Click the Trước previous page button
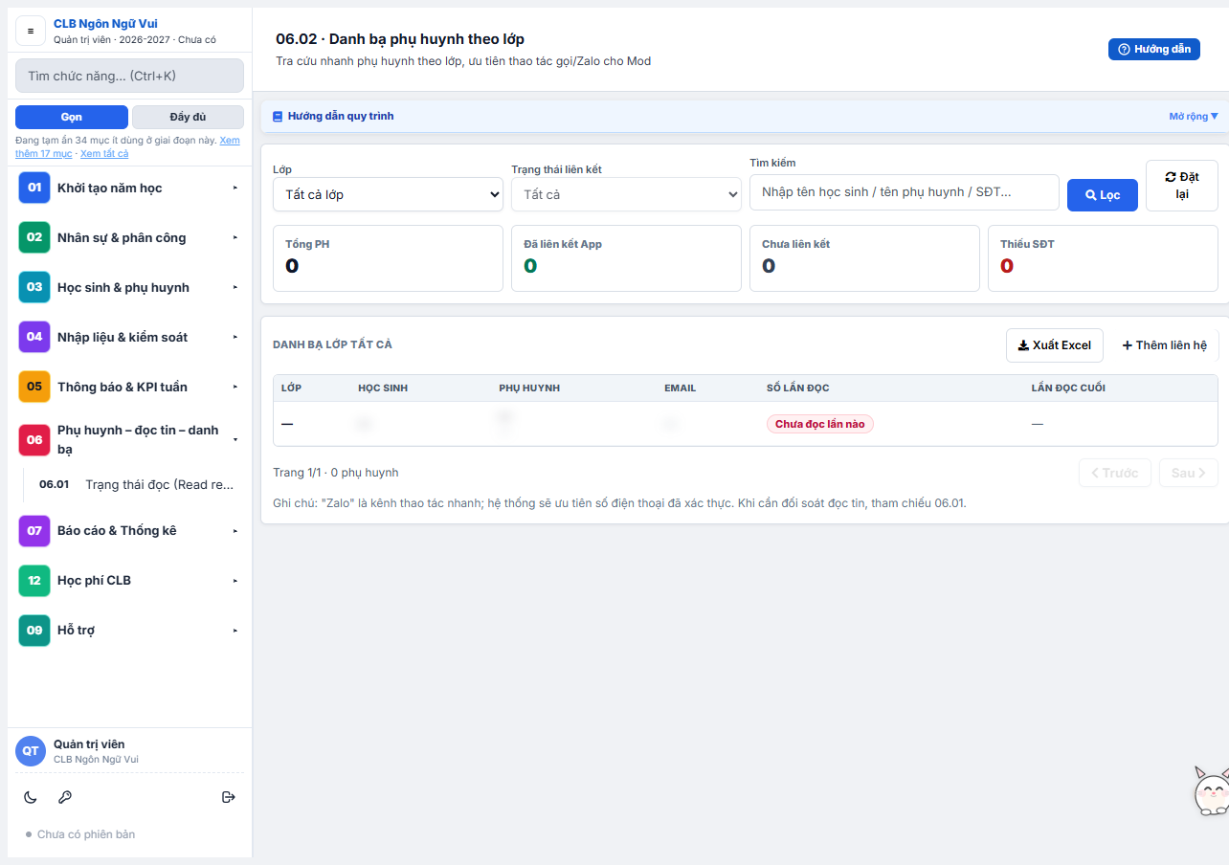The height and width of the screenshot is (865, 1229). (x=1115, y=473)
